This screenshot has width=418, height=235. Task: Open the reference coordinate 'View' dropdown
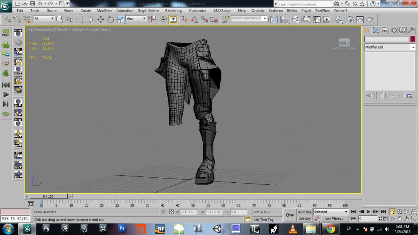tap(144, 19)
